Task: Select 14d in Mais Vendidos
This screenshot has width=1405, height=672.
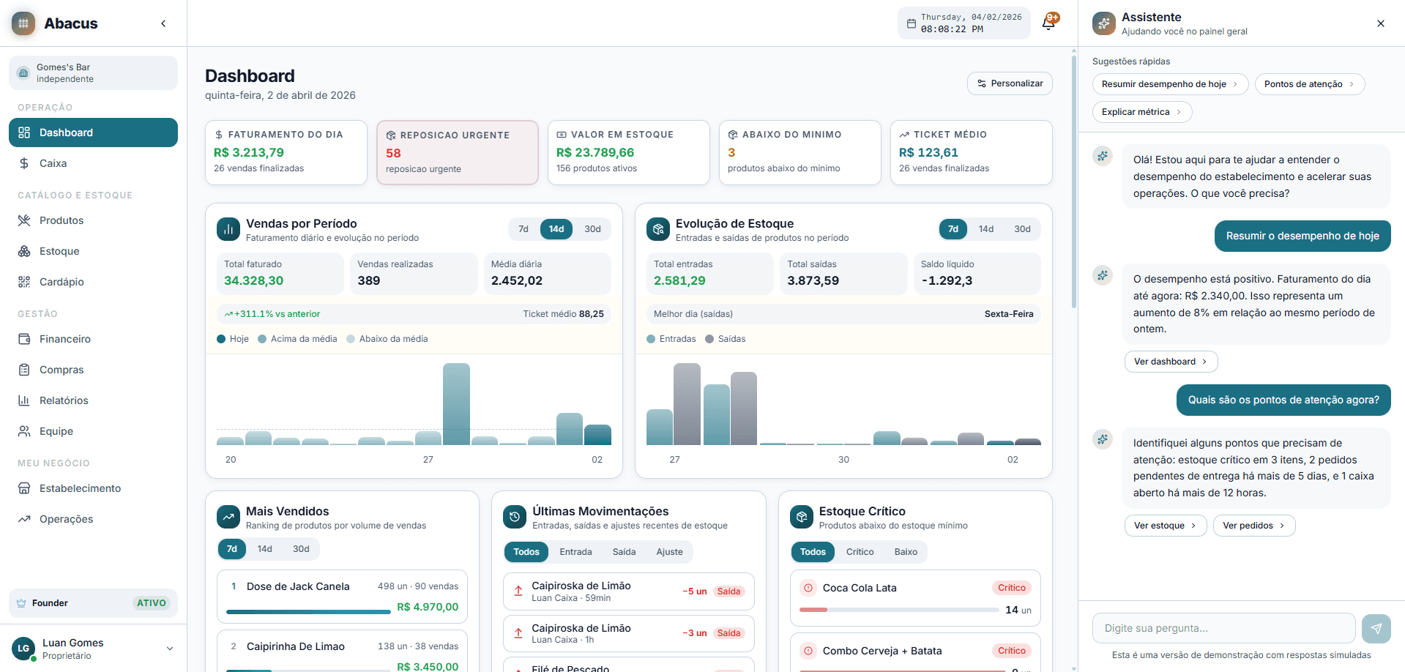Action: (x=265, y=549)
